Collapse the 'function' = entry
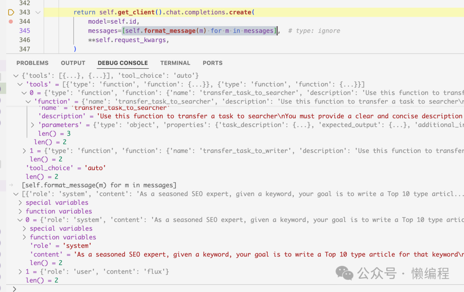 tap(29, 101)
